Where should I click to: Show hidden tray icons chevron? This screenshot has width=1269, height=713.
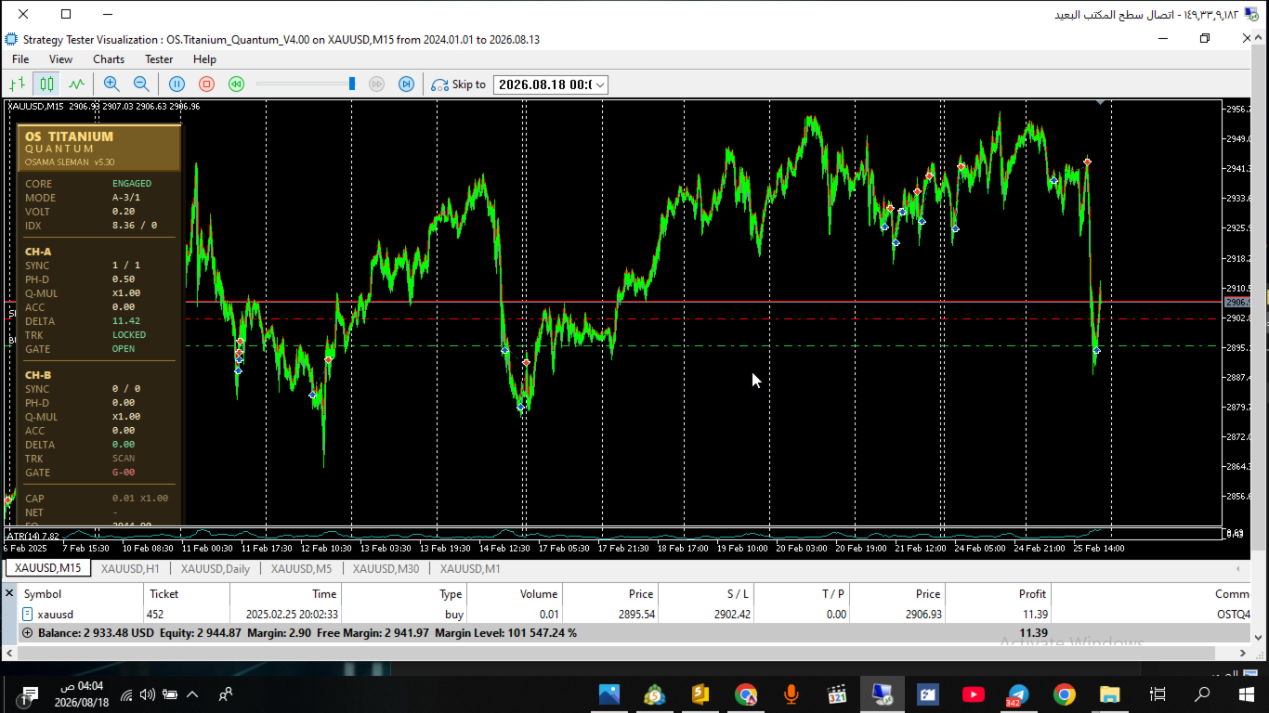tap(192, 694)
